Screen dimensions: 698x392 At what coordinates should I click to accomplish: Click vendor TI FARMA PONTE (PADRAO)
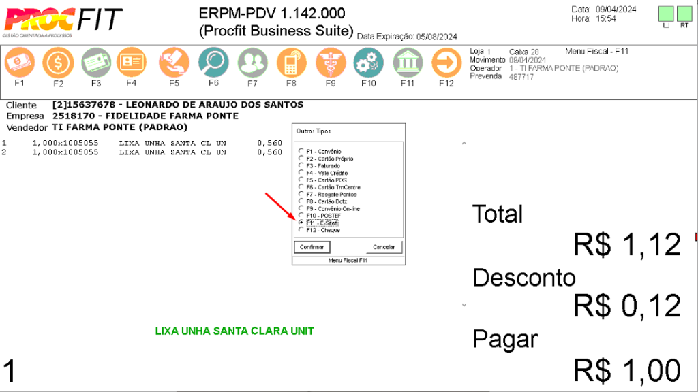[120, 127]
